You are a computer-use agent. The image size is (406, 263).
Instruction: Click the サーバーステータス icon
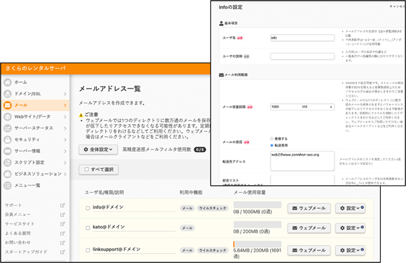[8, 128]
